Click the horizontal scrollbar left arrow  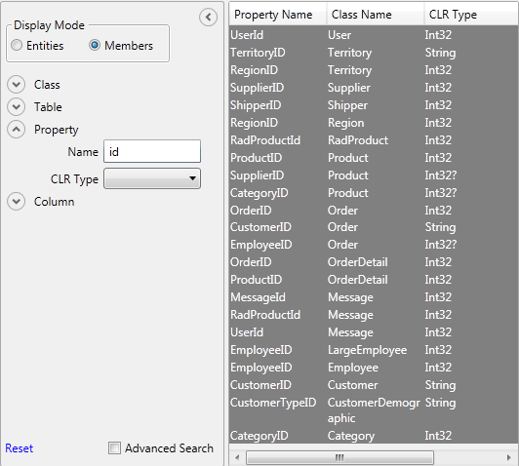point(237,458)
